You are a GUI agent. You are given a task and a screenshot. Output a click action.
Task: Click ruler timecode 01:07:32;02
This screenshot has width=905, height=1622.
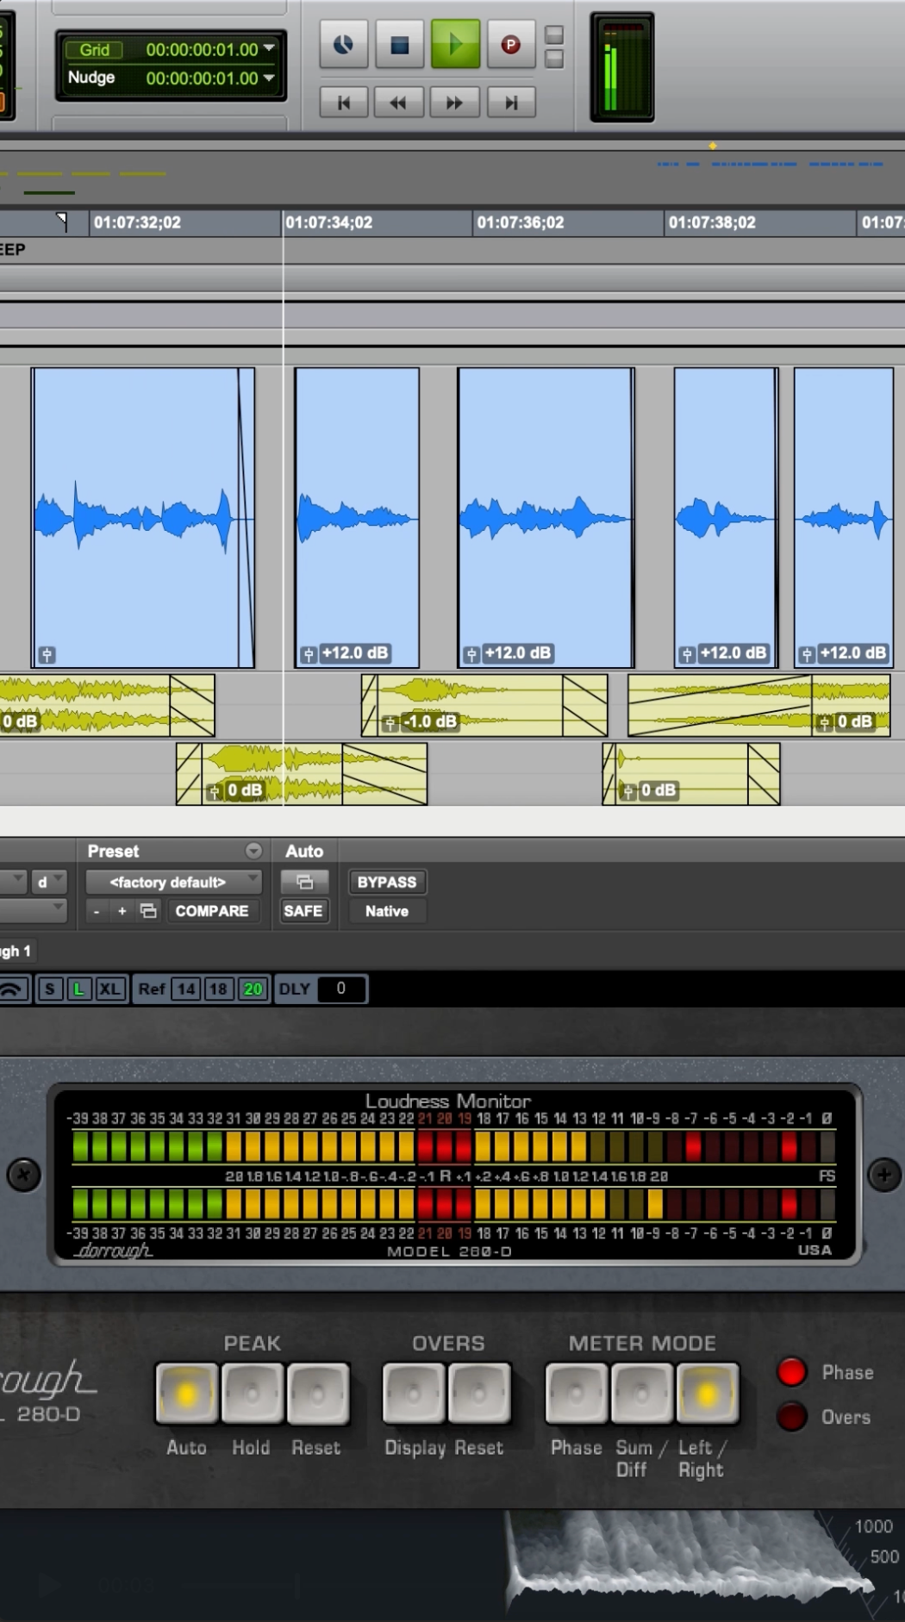coord(137,222)
